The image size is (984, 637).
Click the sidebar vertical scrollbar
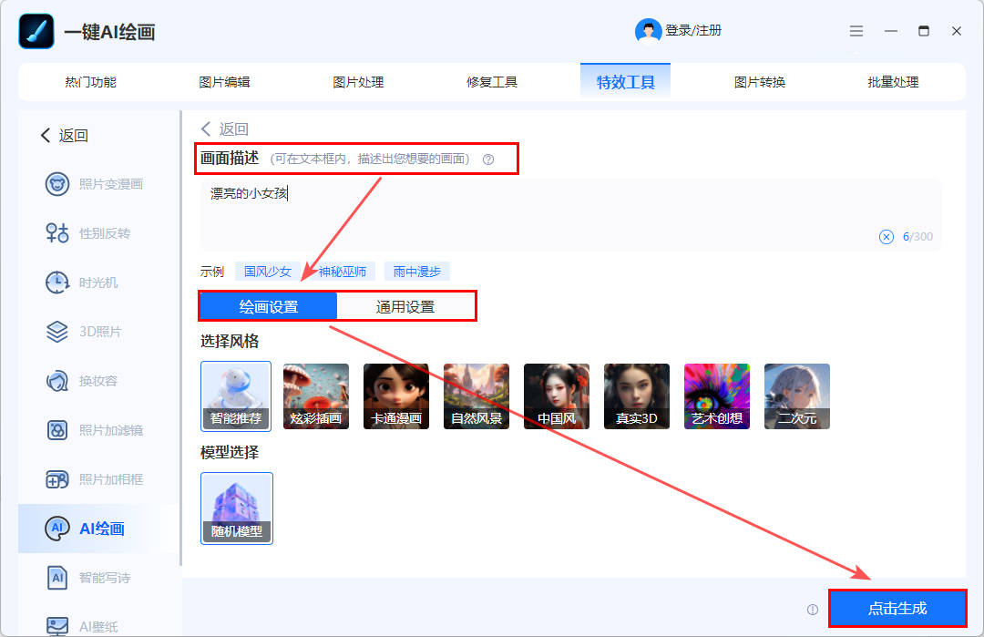click(180, 339)
